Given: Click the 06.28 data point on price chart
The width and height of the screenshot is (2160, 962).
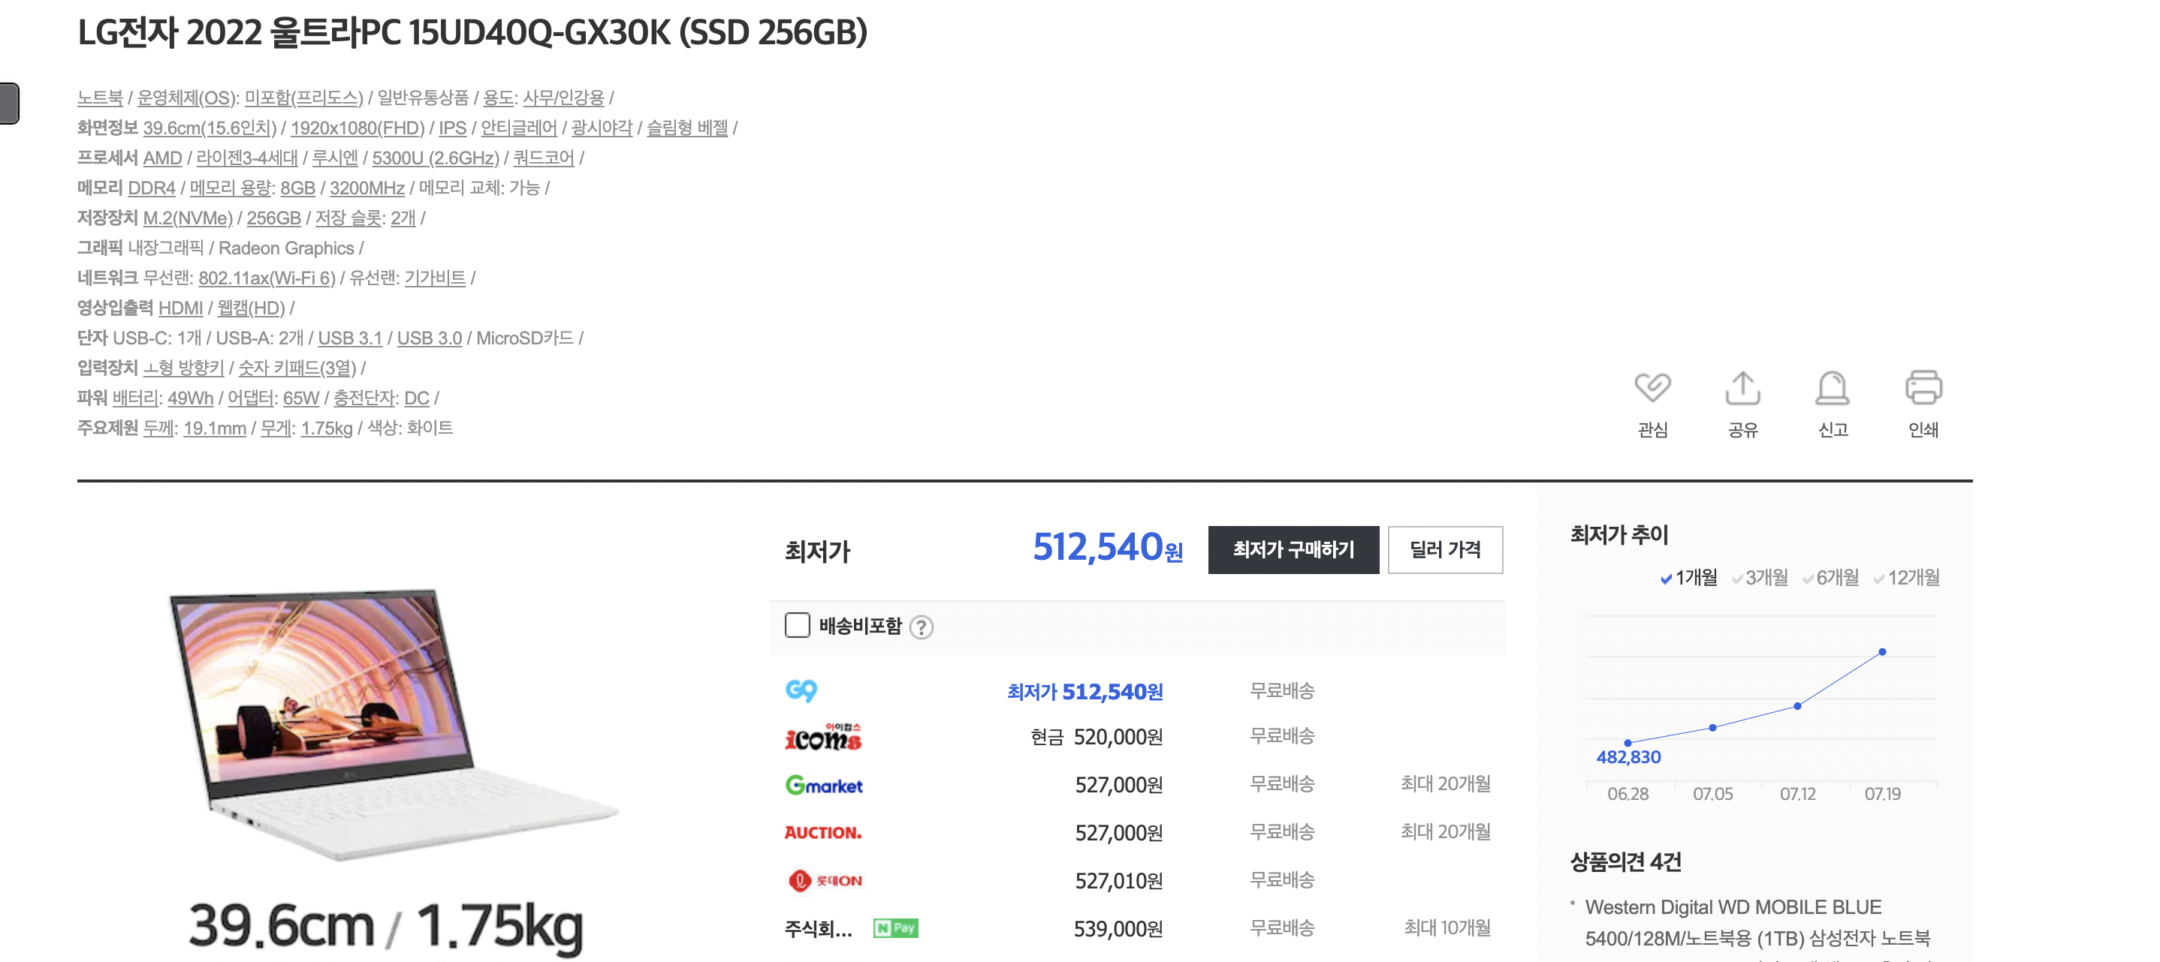Looking at the screenshot, I should tap(1628, 744).
